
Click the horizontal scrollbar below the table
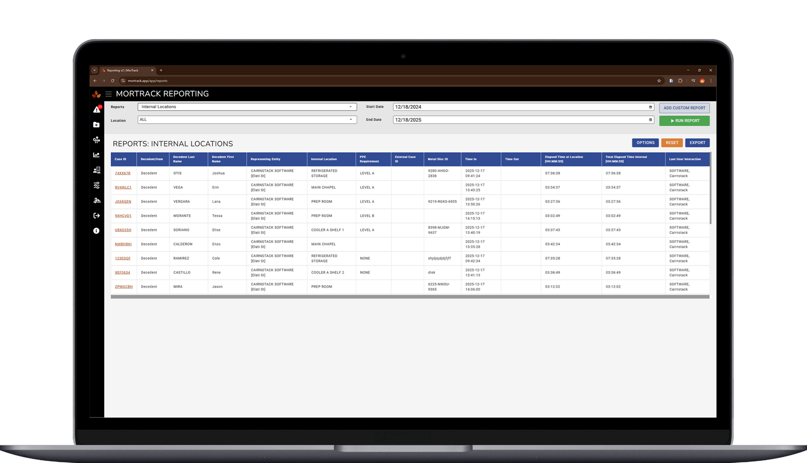[x=410, y=297]
